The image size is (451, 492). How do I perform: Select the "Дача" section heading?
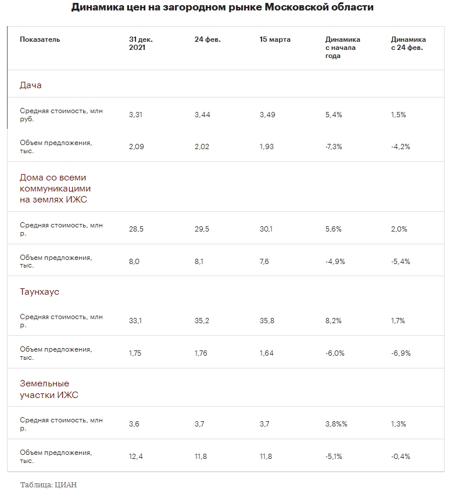point(31,85)
